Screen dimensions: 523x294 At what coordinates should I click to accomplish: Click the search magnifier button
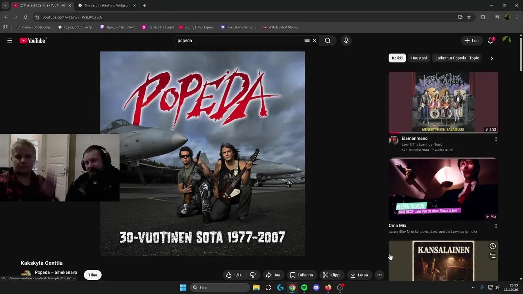point(328,40)
